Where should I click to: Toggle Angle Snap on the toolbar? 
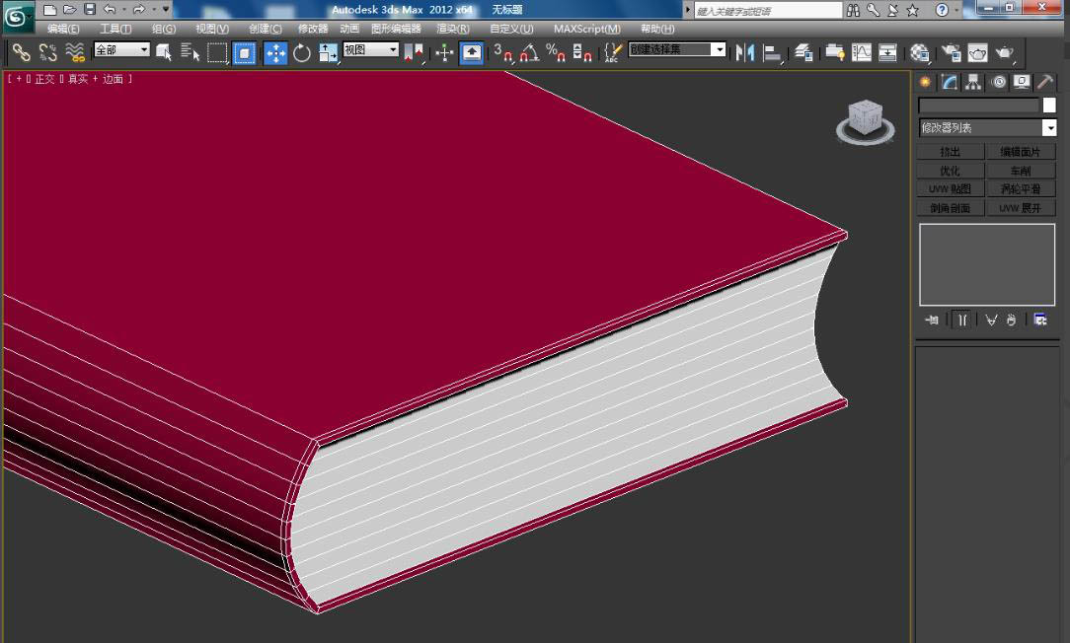pos(529,52)
